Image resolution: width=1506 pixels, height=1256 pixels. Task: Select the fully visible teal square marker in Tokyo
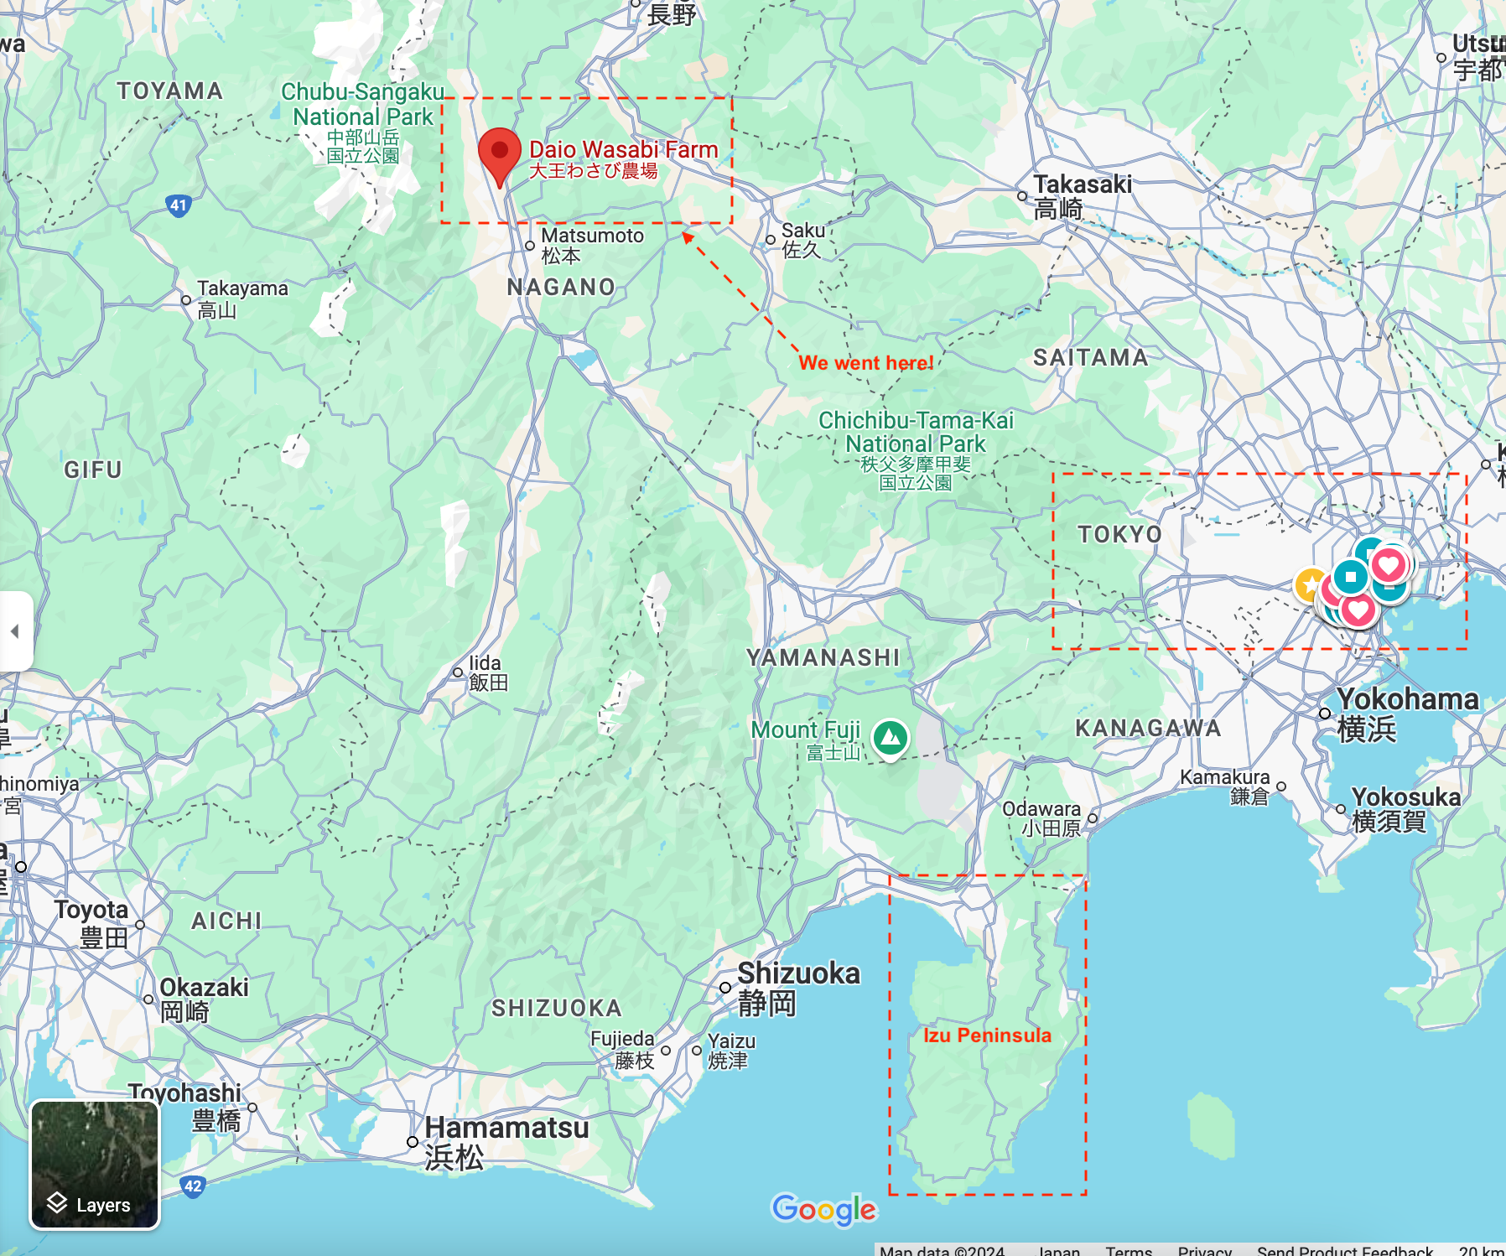coord(1350,576)
